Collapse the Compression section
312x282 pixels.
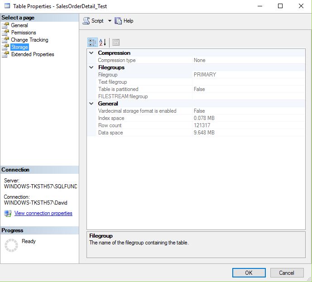(91, 53)
